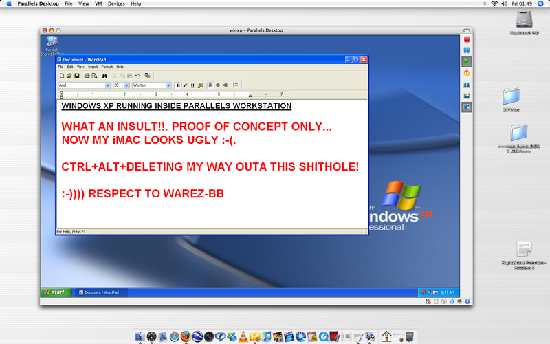
Task: Toggle Bullets list style in WordPad
Action: point(235,85)
